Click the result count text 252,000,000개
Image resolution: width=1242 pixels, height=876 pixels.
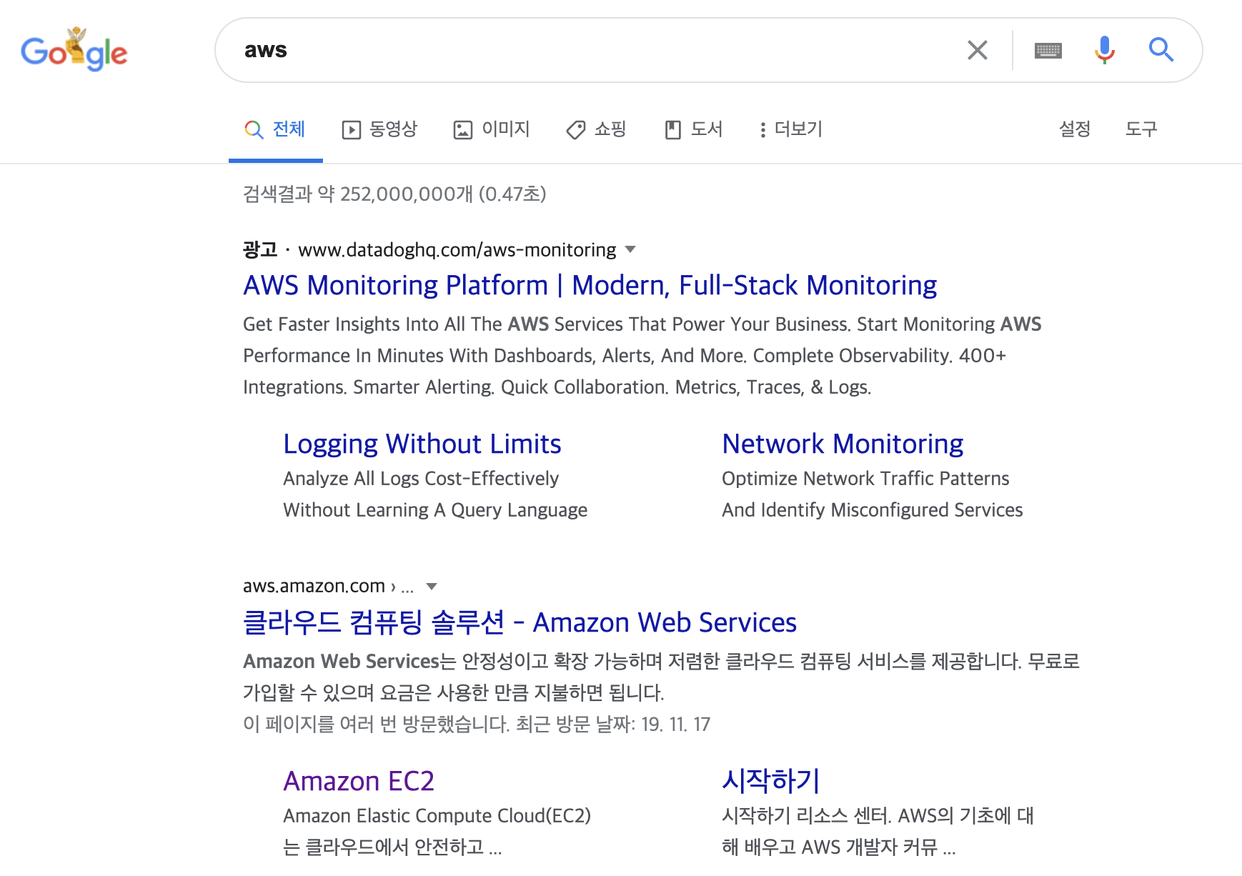[407, 194]
